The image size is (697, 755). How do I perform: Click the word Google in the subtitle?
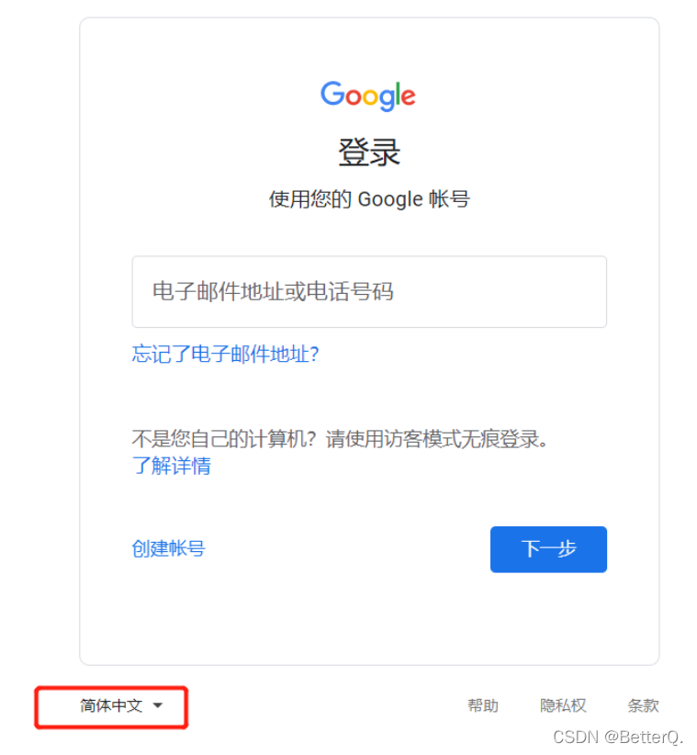pyautogui.click(x=390, y=199)
